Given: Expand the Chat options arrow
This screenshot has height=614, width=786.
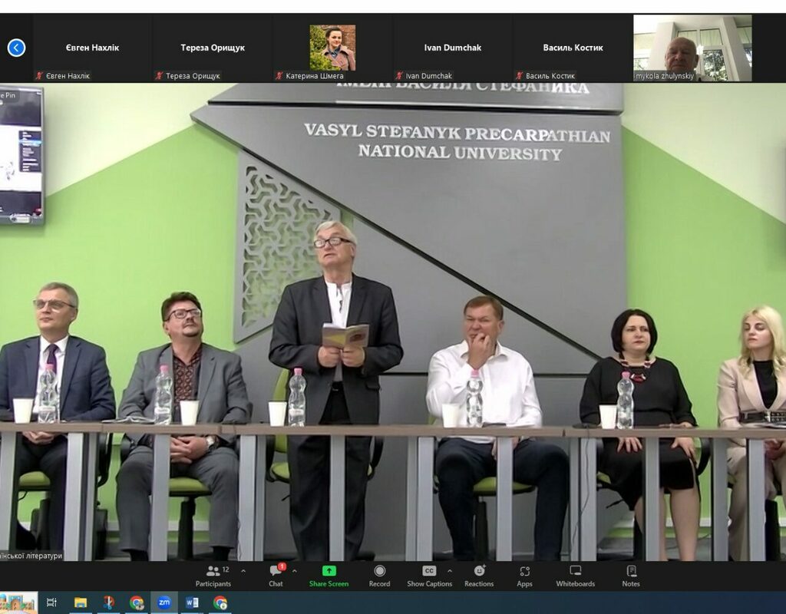Looking at the screenshot, I should click(295, 571).
